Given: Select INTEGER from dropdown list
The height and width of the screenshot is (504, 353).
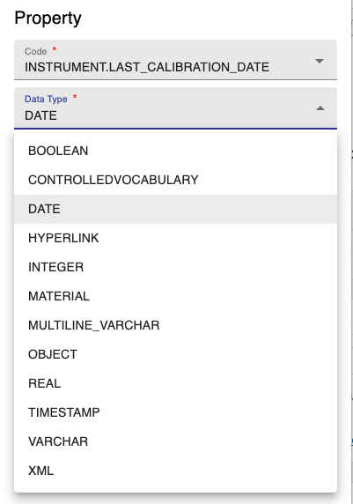Looking at the screenshot, I should click(x=175, y=267).
